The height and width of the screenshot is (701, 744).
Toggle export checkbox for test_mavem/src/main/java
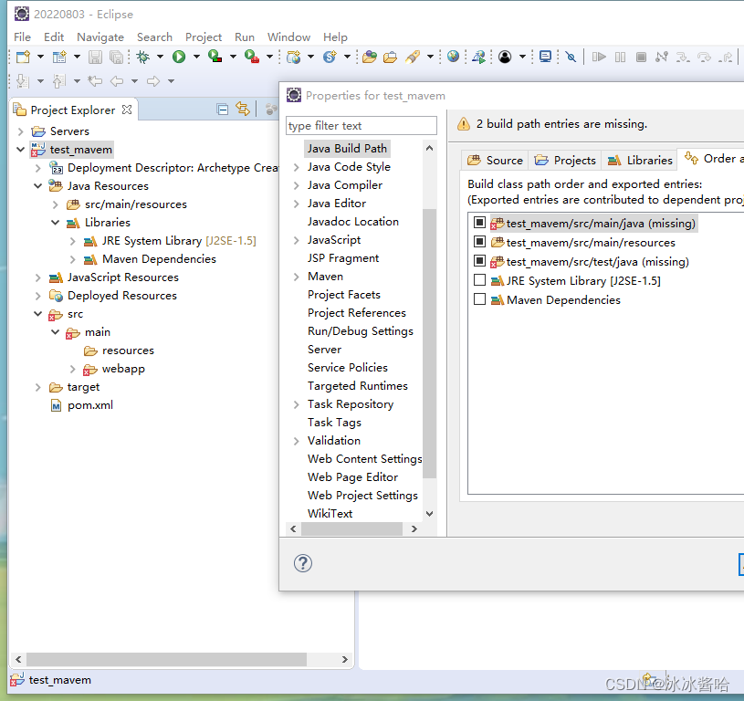[479, 223]
